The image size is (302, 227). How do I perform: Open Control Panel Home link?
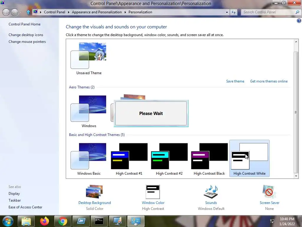tap(24, 24)
